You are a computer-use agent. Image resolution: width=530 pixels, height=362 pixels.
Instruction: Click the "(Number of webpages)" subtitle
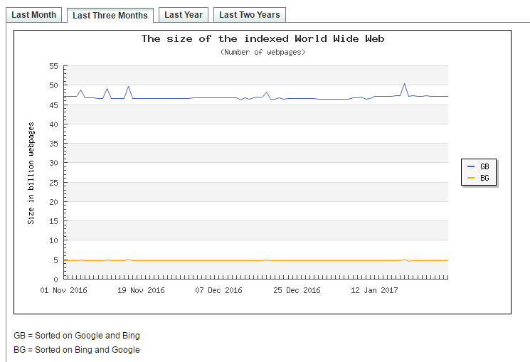coord(263,52)
